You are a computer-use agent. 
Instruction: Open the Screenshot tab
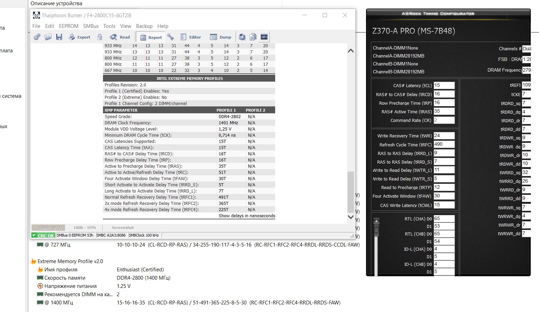tap(123, 228)
